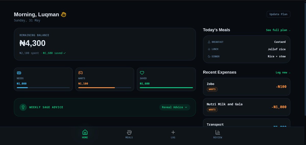This screenshot has height=145, width=306.
Task: Click the lightbulb icon beside Weekly Sage Advice
Action: [23, 107]
